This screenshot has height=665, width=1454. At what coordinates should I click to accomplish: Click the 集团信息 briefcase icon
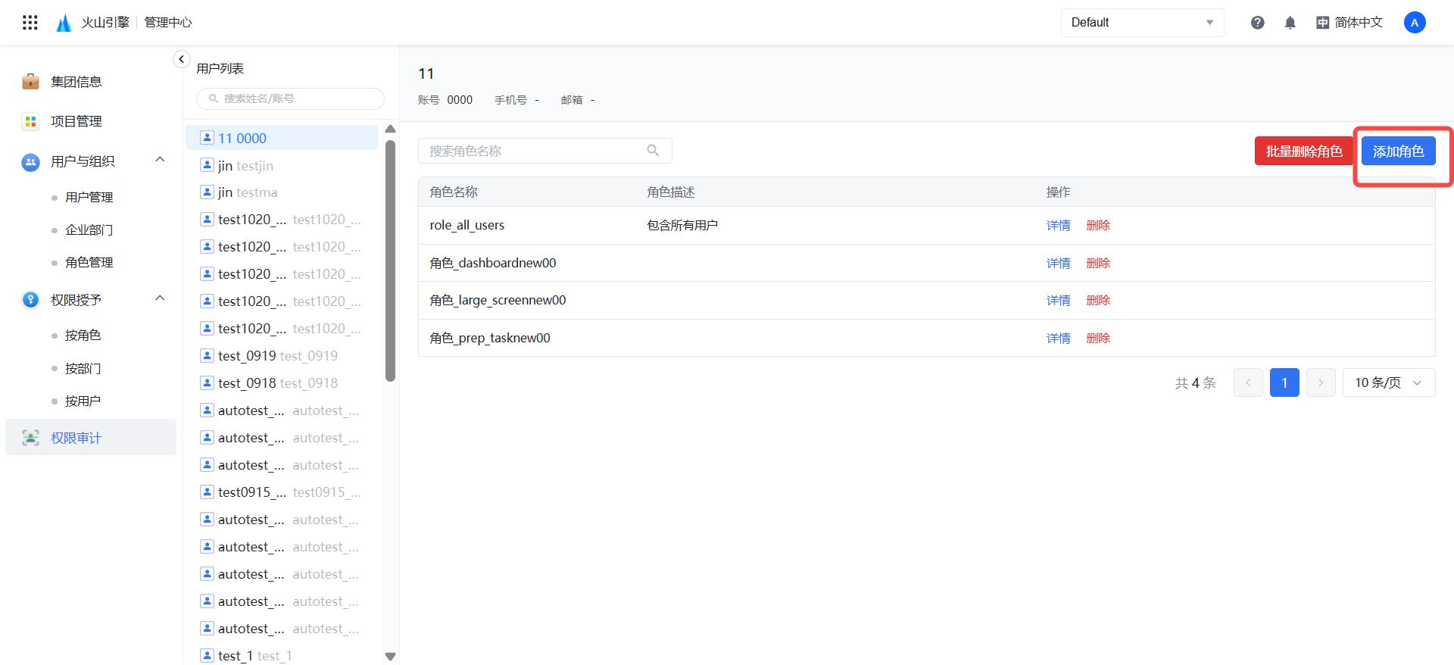tap(30, 82)
